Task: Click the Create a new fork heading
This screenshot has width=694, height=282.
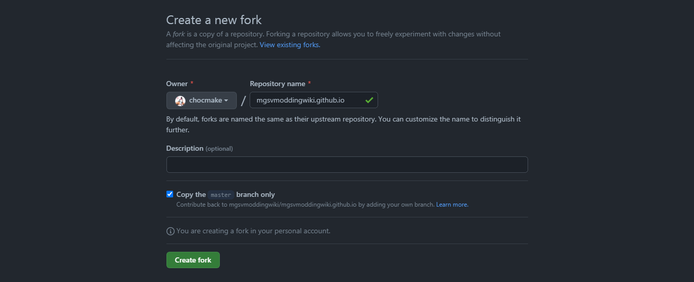Action: pyautogui.click(x=214, y=20)
